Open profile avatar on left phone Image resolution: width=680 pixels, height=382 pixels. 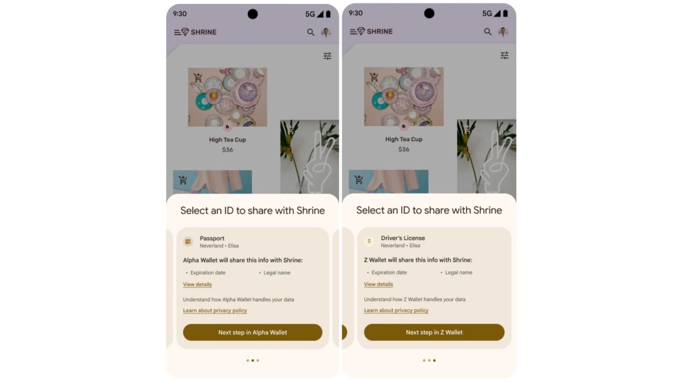[326, 32]
